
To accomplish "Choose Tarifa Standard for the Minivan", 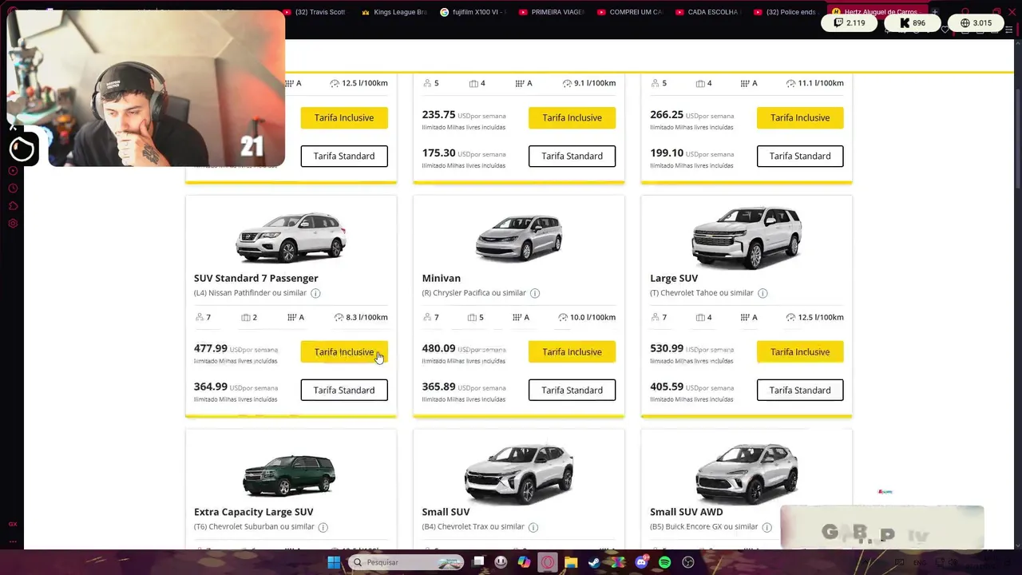I will click(x=572, y=391).
